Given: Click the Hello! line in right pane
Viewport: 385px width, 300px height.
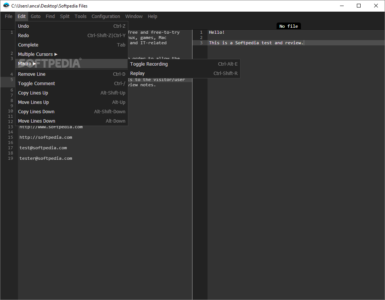Looking at the screenshot, I should pyautogui.click(x=217, y=32).
